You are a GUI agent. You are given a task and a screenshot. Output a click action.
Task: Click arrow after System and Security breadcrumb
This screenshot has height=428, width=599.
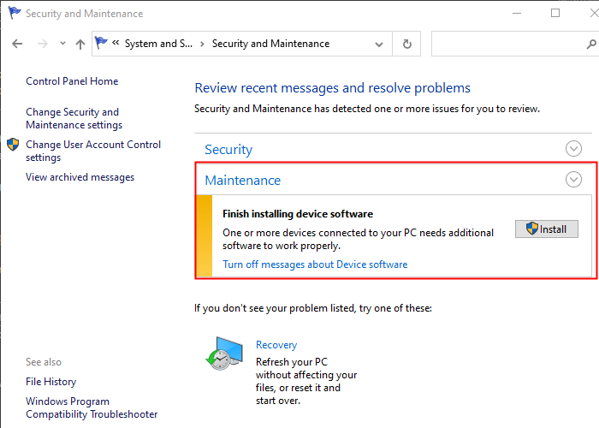[x=202, y=44]
